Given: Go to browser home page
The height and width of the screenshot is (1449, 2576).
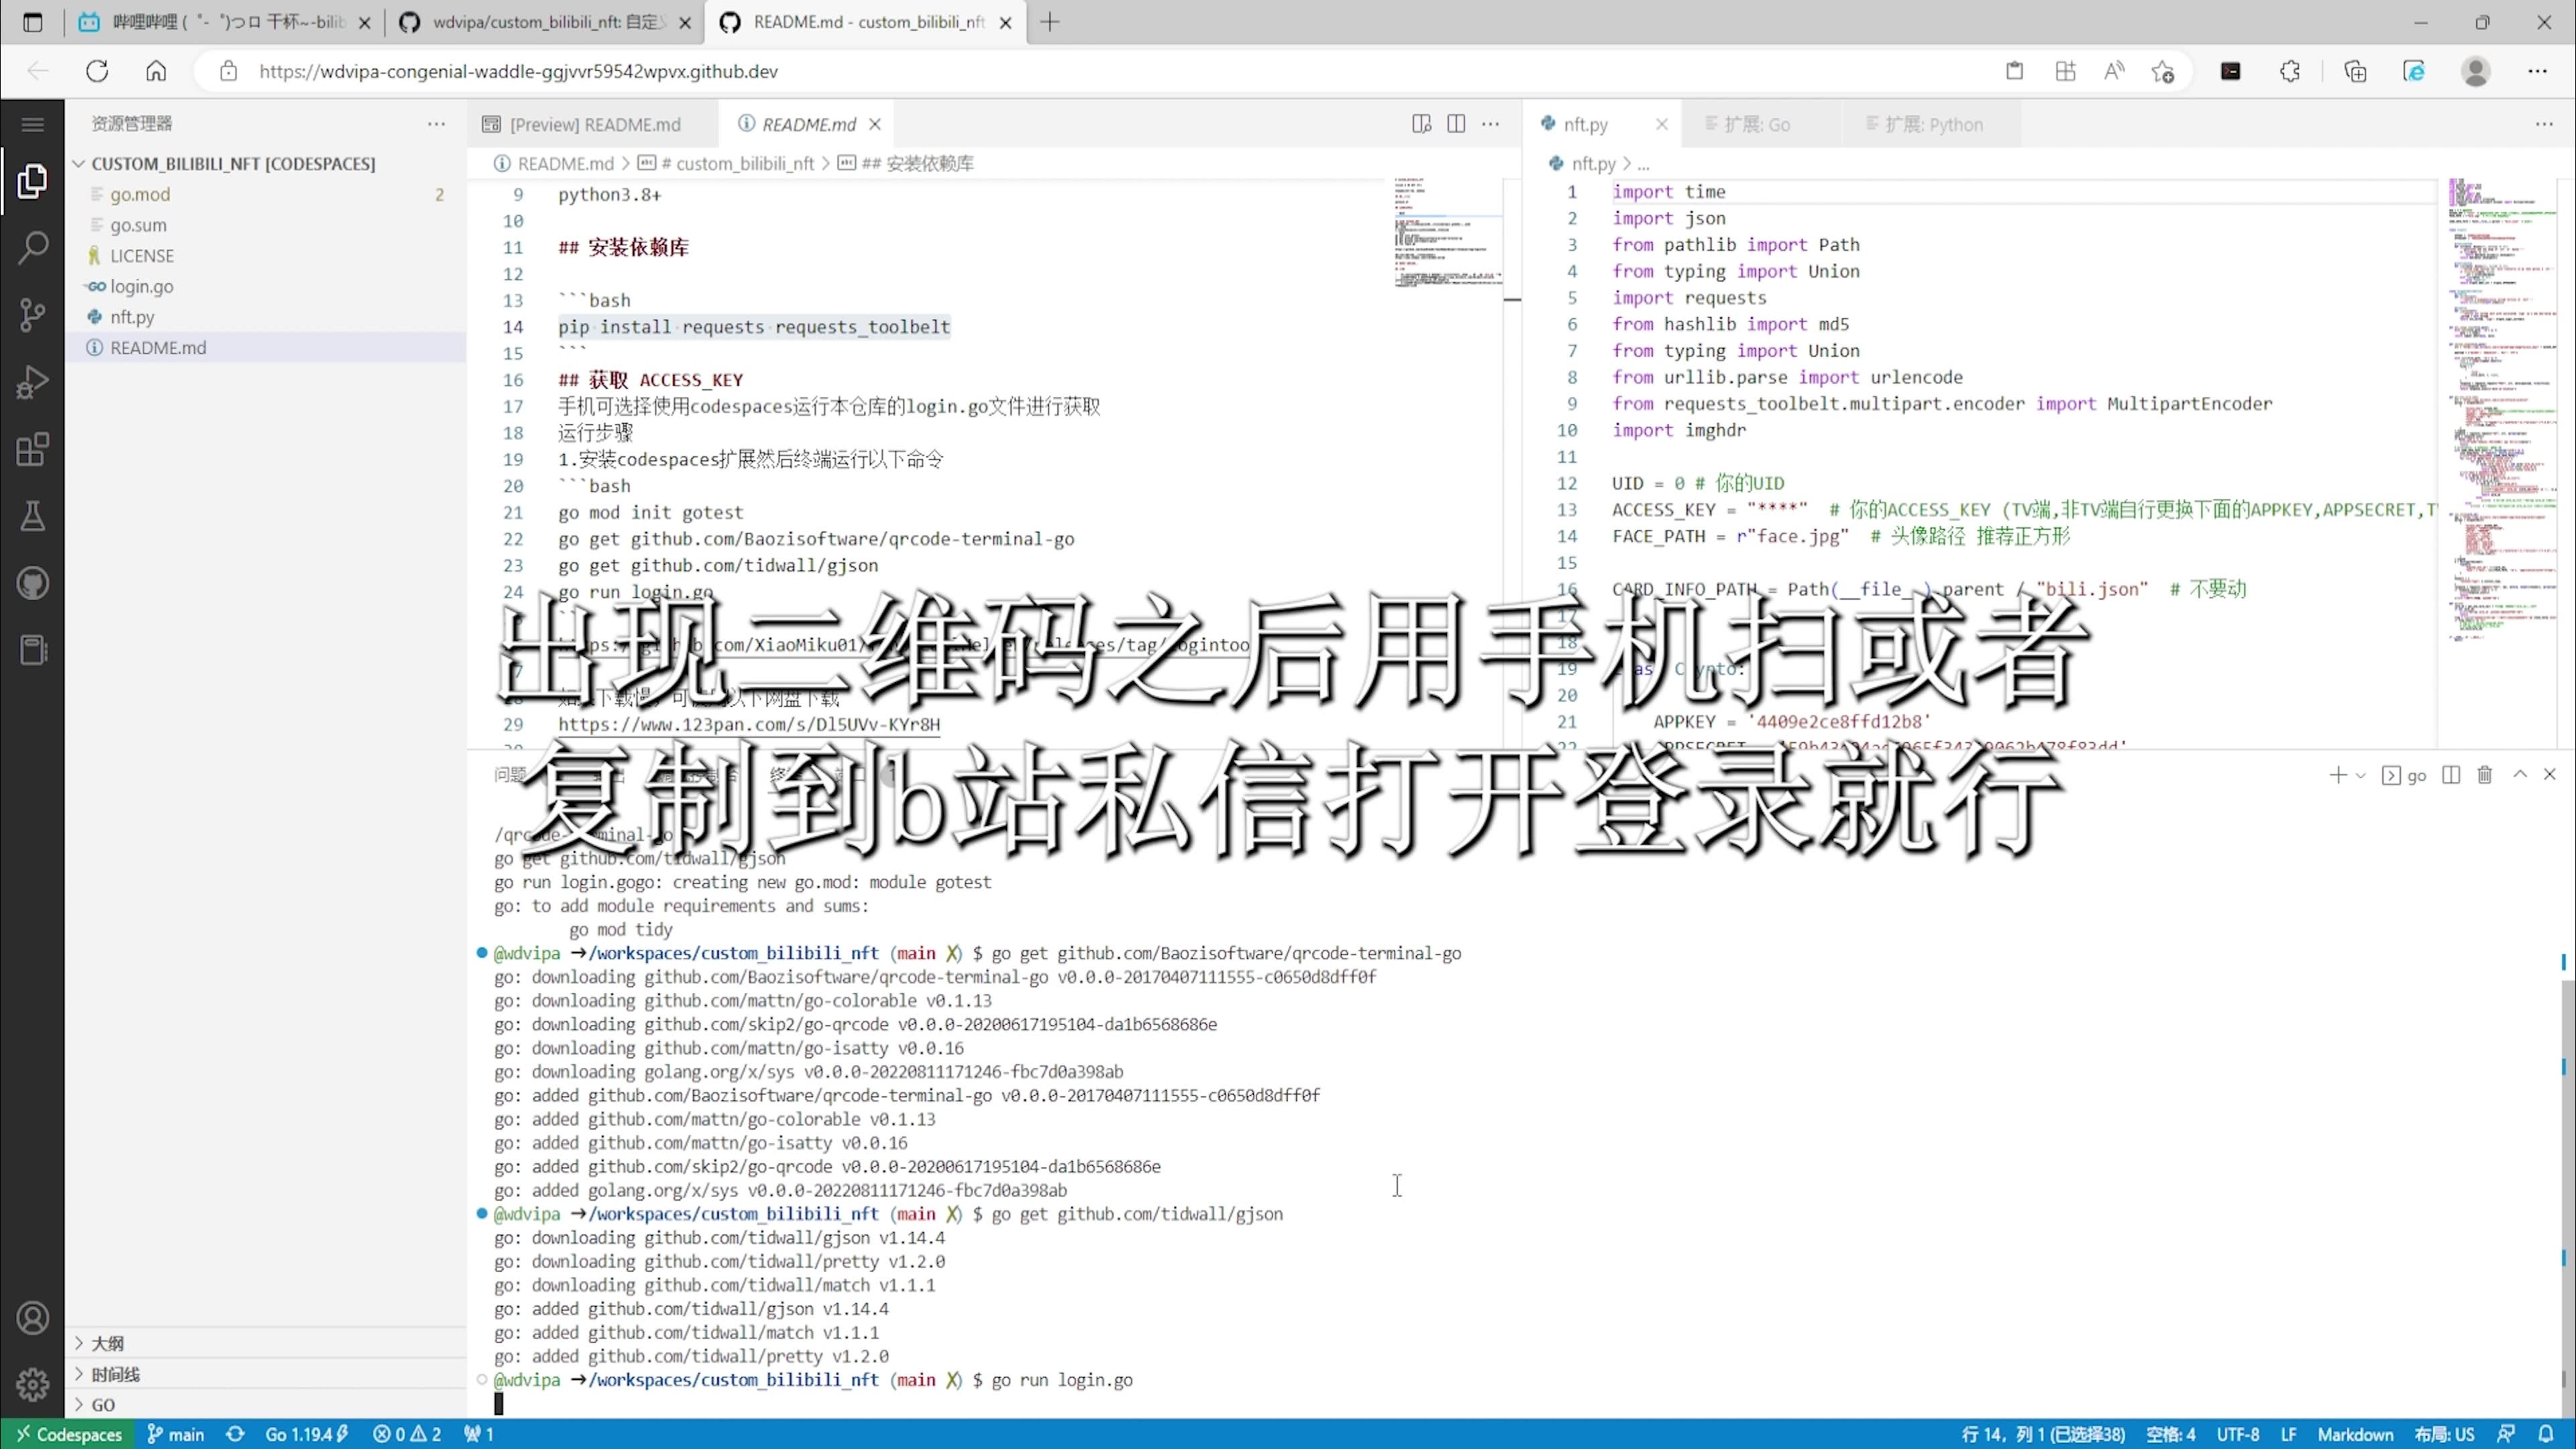Looking at the screenshot, I should [156, 71].
